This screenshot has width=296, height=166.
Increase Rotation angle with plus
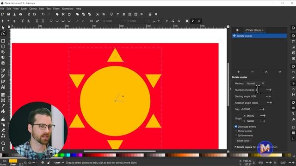(x=271, y=103)
